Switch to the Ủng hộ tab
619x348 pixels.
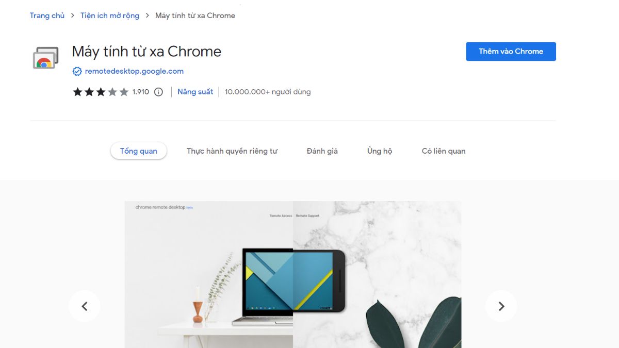pyautogui.click(x=380, y=151)
